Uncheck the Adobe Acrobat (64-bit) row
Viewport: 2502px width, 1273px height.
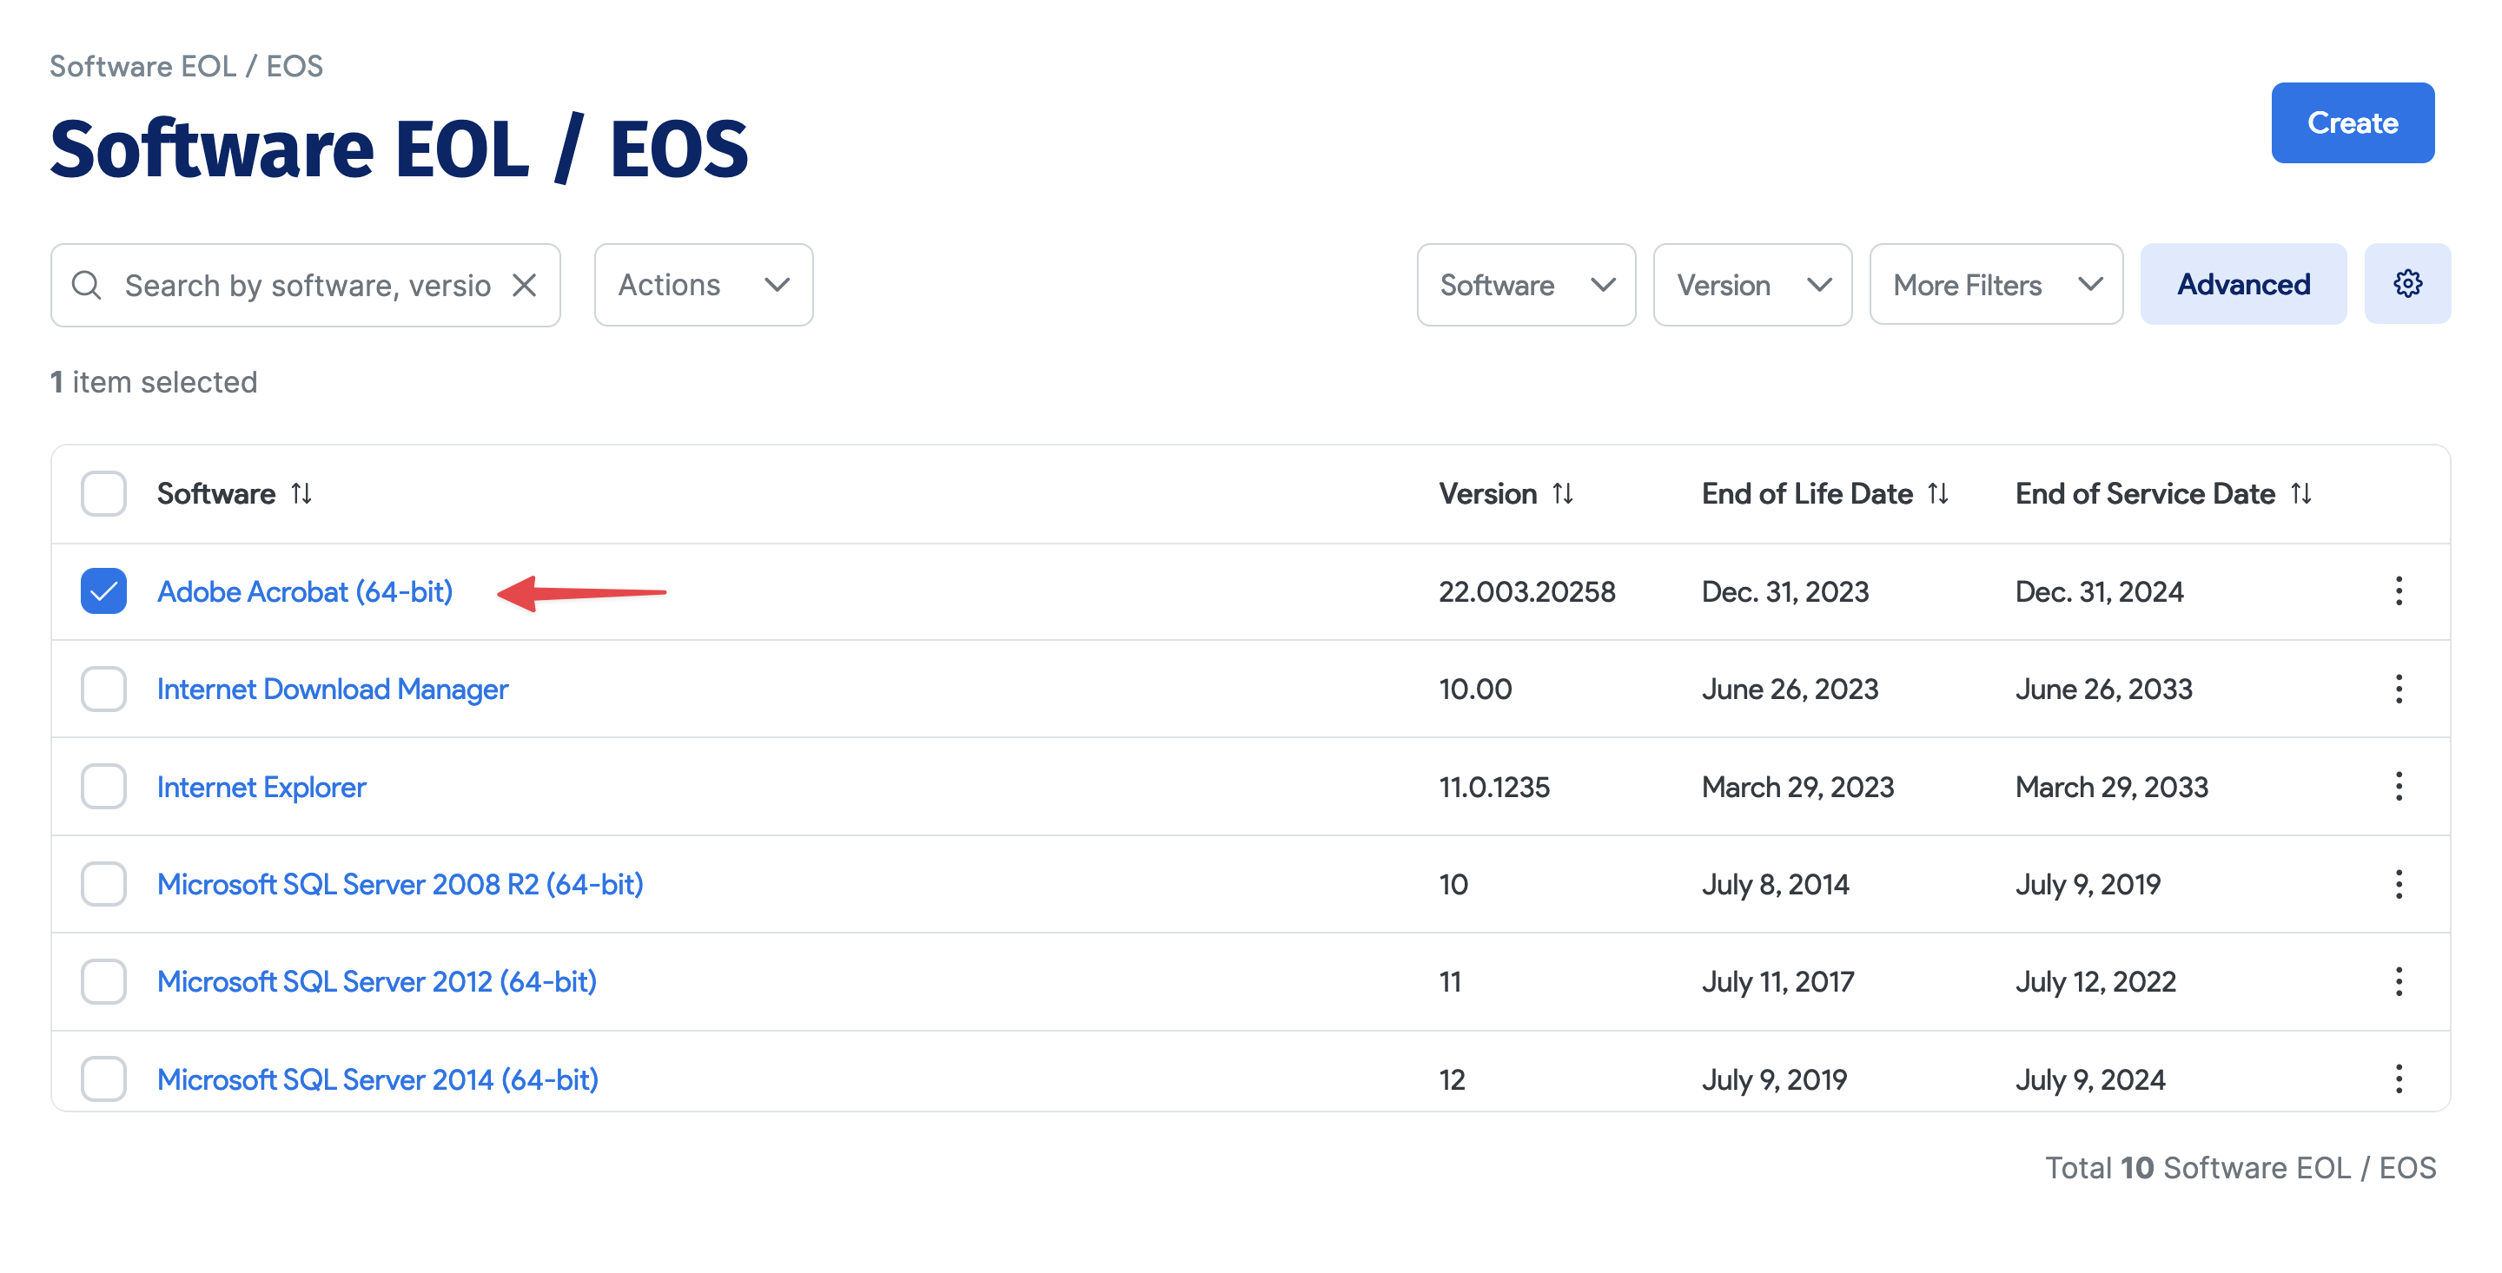tap(103, 590)
